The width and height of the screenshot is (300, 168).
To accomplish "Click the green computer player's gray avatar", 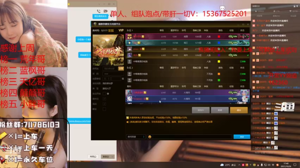I will (129, 80).
